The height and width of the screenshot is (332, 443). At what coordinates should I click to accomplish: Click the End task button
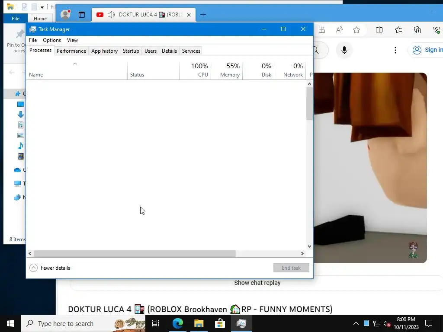[x=291, y=268]
